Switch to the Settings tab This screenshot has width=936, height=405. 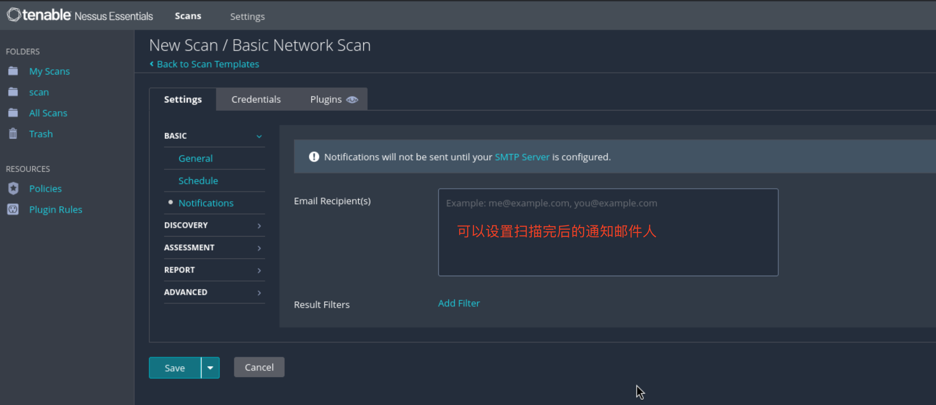click(x=183, y=99)
